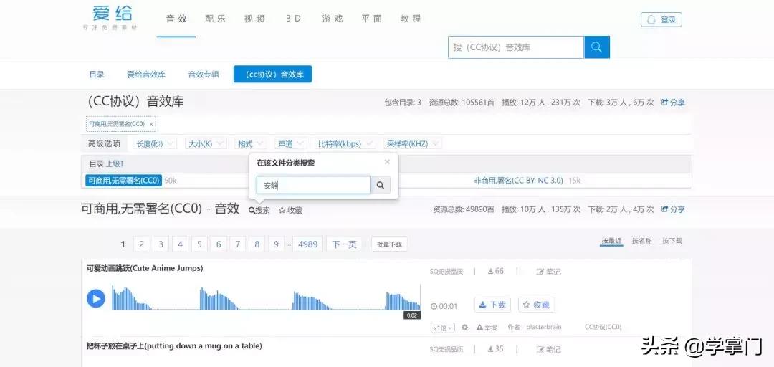This screenshot has width=774, height=367.
Task: Sort by 按名称
Action: coord(641,241)
